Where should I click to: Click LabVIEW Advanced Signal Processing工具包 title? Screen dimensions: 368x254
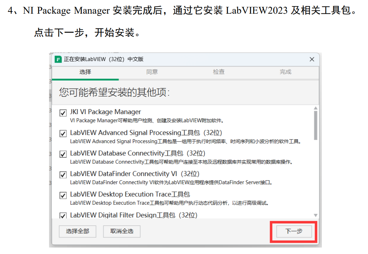(146, 133)
